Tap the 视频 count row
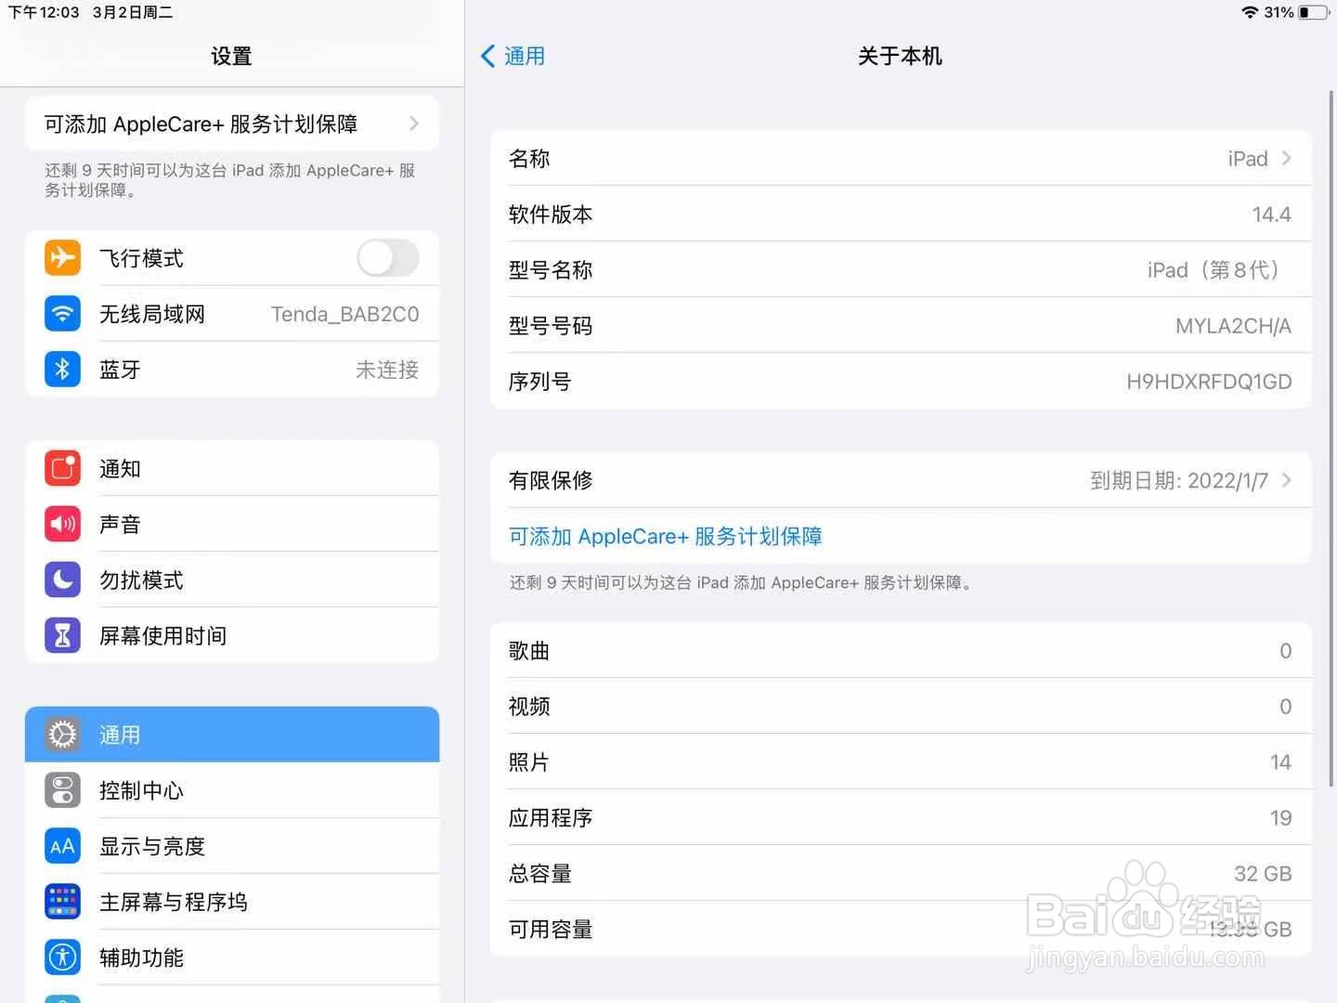1337x1003 pixels. tap(901, 706)
